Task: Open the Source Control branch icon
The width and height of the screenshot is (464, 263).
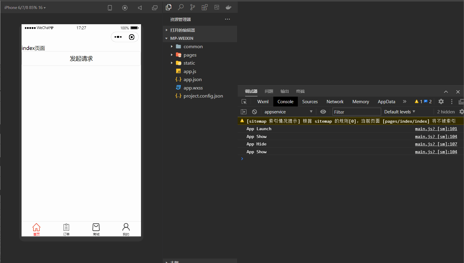Action: (x=192, y=7)
